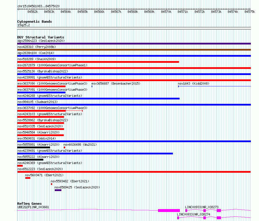Image resolution: width=259 pixels, height=221 pixels.
Task: Open the nsv4246369 (gnomADStructuralVariants) label
Action: [50, 163]
